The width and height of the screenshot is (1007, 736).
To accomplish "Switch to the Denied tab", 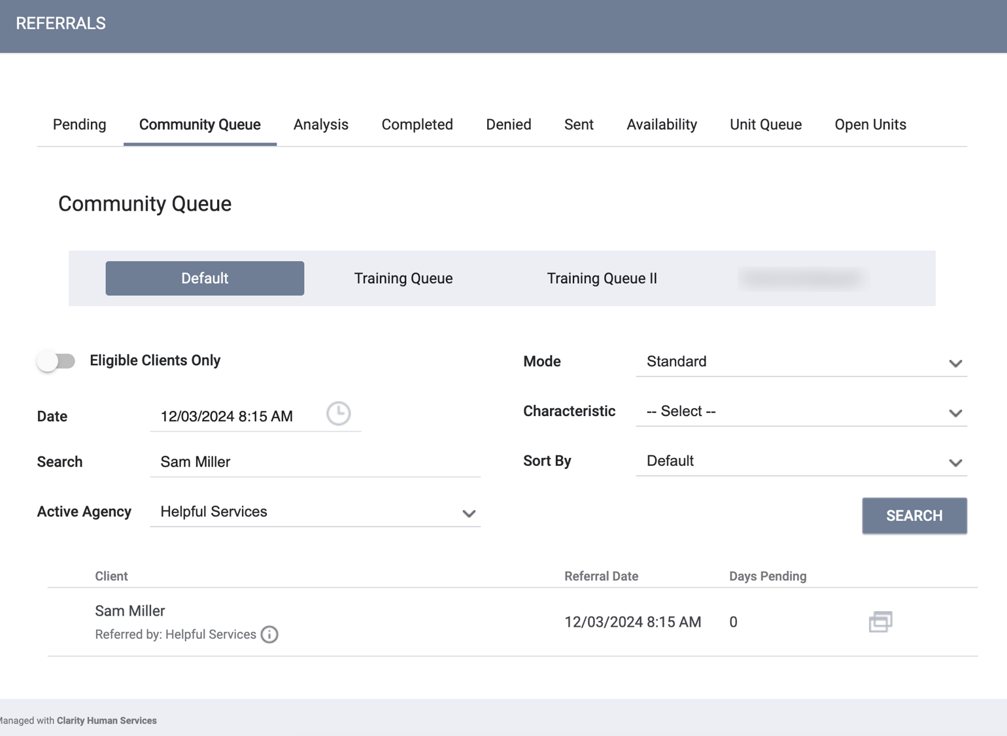I will pyautogui.click(x=508, y=124).
